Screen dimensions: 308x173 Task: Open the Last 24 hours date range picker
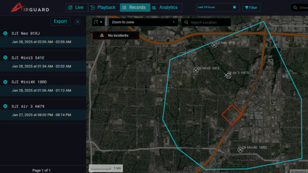pyautogui.click(x=218, y=7)
